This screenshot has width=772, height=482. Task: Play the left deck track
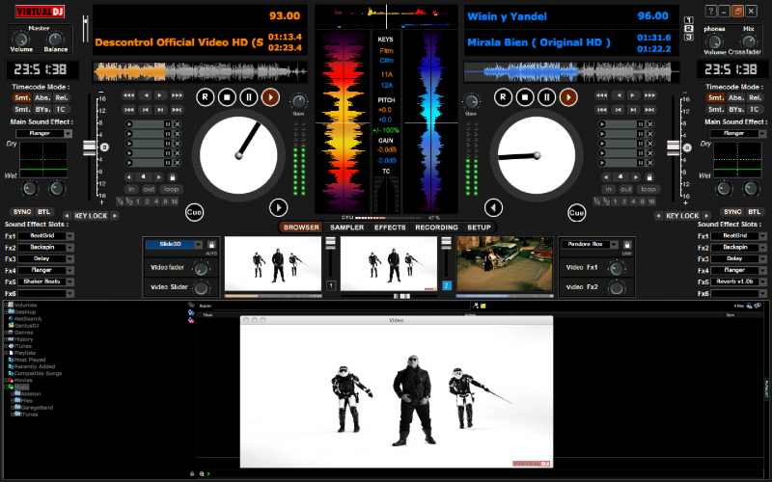coord(270,97)
